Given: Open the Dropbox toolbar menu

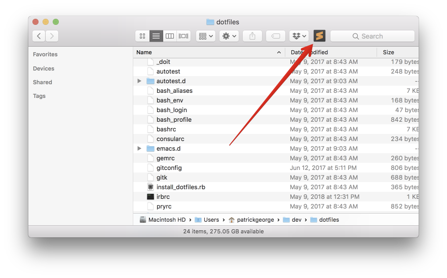Looking at the screenshot, I should coord(299,36).
